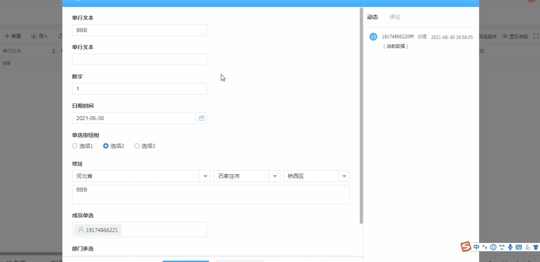Click the Sogou input method logo

(x=466, y=247)
